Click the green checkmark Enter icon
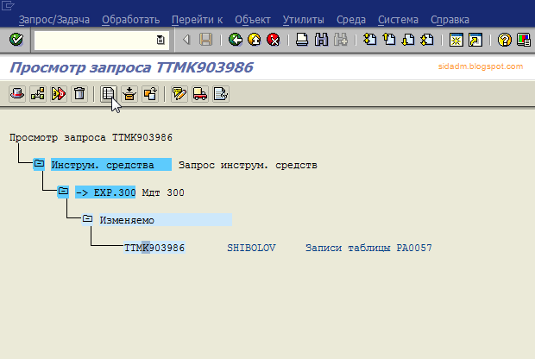The width and height of the screenshot is (535, 359). pos(16,40)
